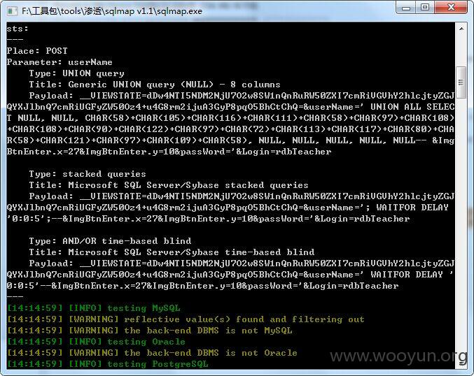Click 'back-end DBMS is not Oracle' warning
474x376 pixels.
[152, 353]
